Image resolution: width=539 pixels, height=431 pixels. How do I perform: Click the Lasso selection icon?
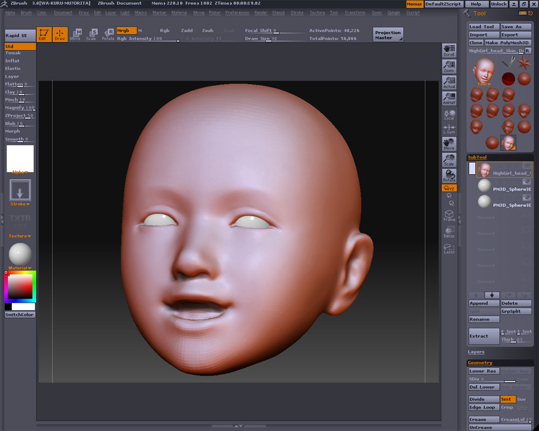449,248
